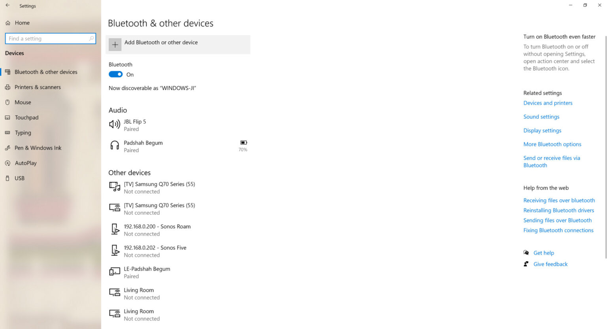Click the More Bluetooth options link
The width and height of the screenshot is (607, 329).
click(x=552, y=144)
